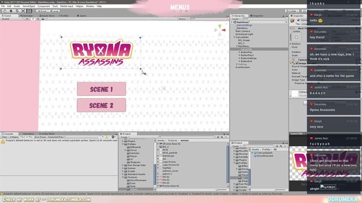This screenshot has height=203, width=362.
Task: Expand the ButtonSettings object
Action: coord(239,58)
